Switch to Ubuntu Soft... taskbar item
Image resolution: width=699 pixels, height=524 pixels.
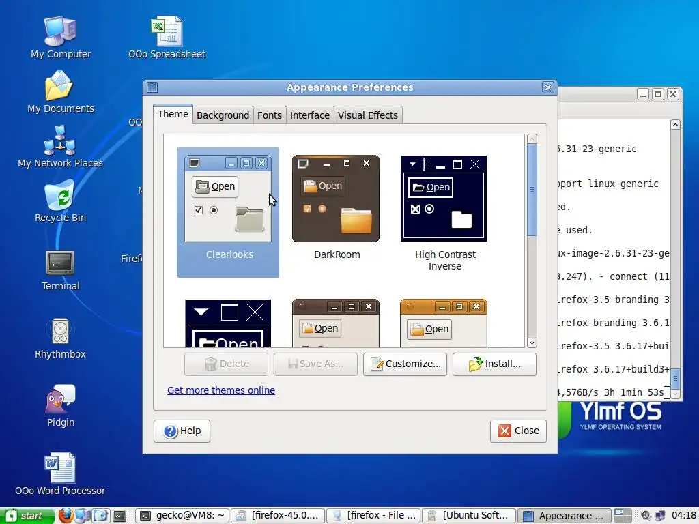(x=469, y=516)
